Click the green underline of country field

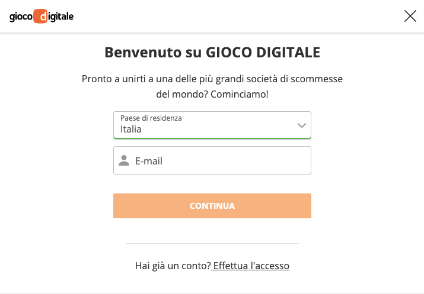[212, 138]
